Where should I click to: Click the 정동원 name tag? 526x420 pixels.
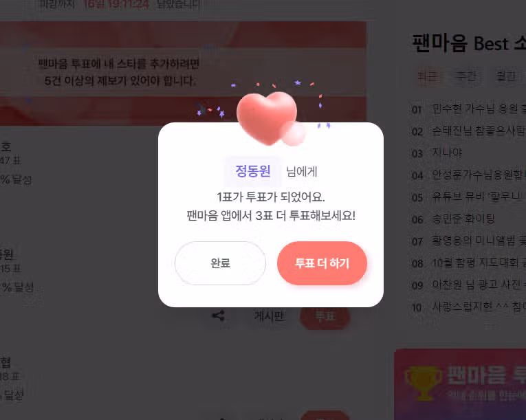point(253,171)
